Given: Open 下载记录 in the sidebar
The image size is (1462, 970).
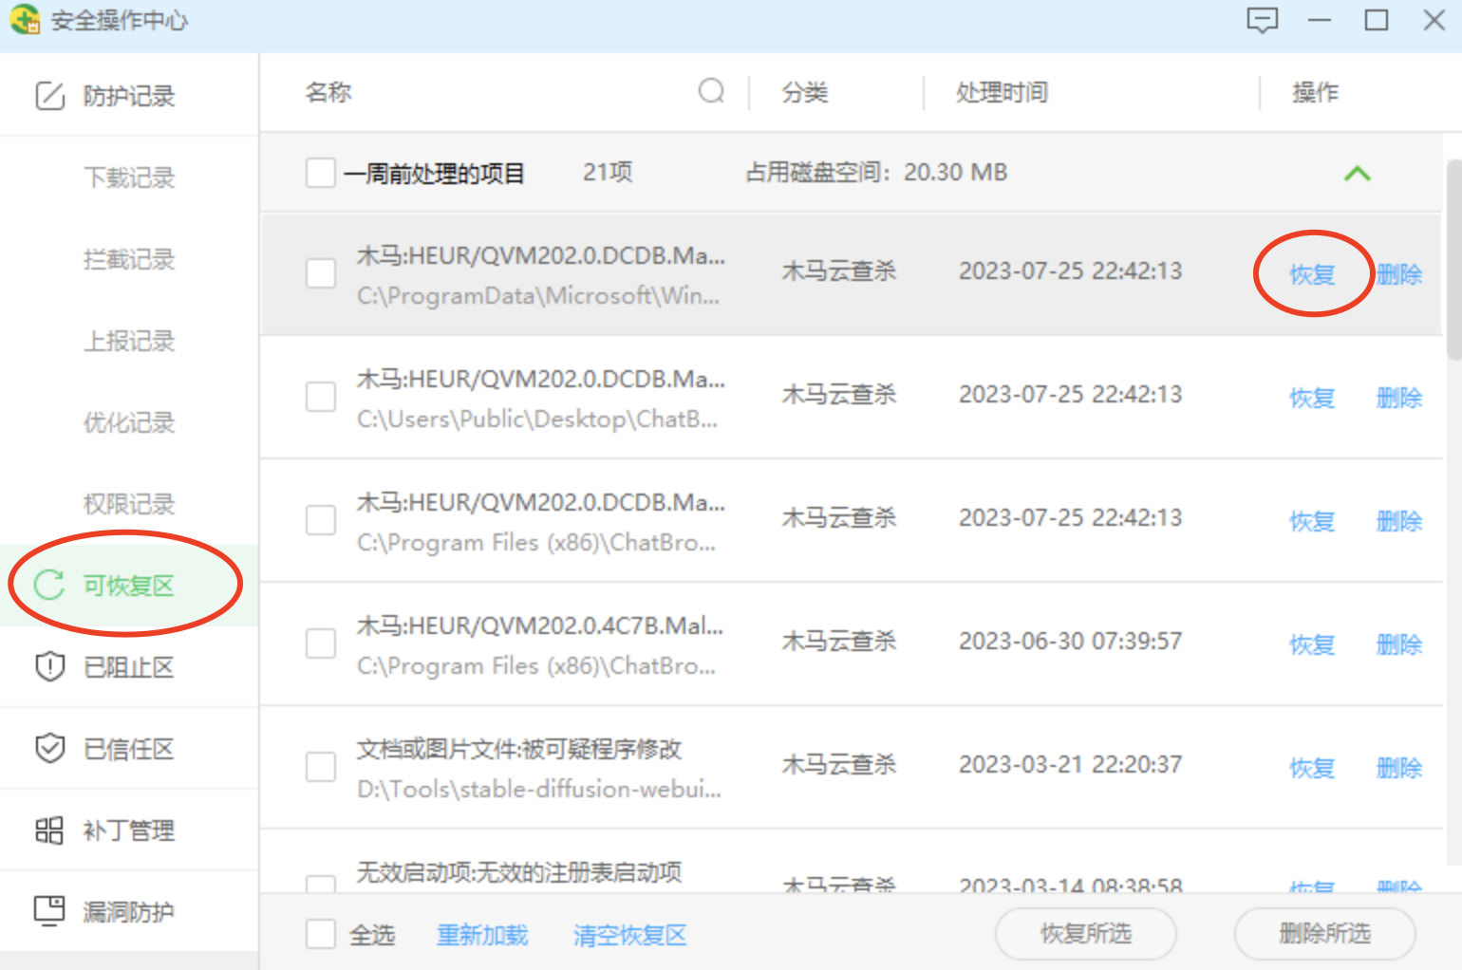Looking at the screenshot, I should 129,177.
